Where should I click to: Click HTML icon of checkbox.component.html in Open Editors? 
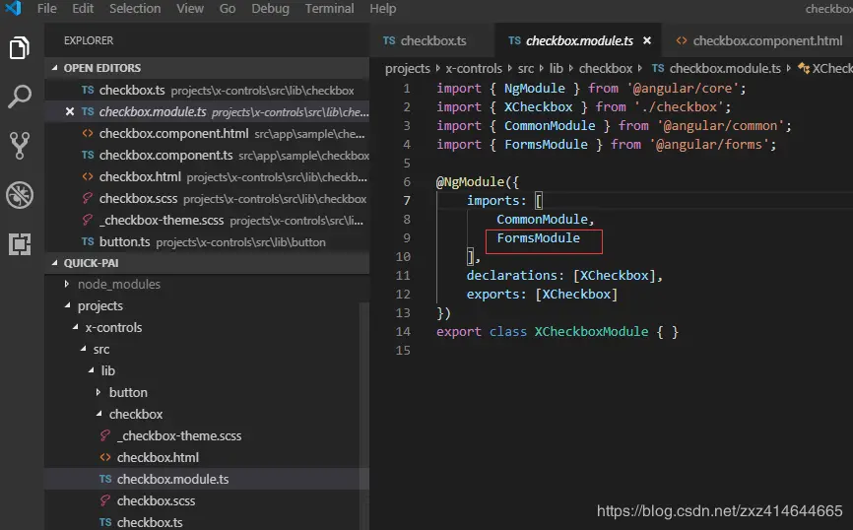88,133
